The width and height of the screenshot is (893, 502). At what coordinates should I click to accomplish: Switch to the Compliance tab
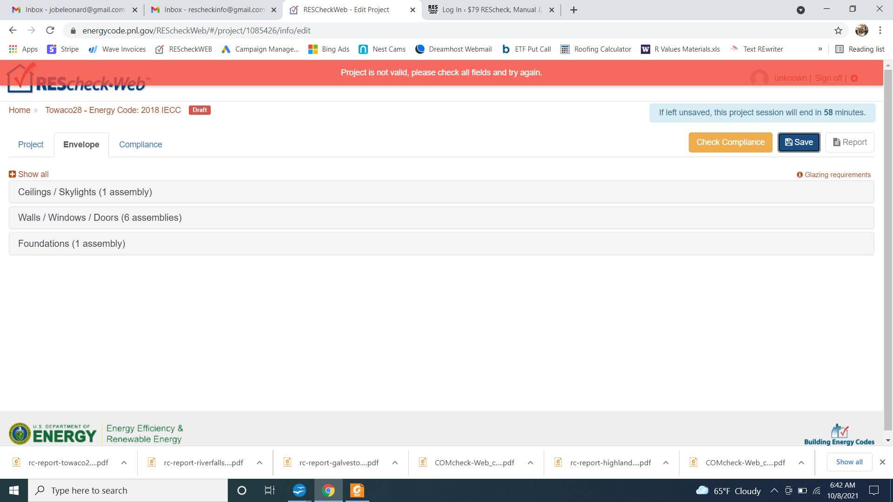tap(140, 145)
